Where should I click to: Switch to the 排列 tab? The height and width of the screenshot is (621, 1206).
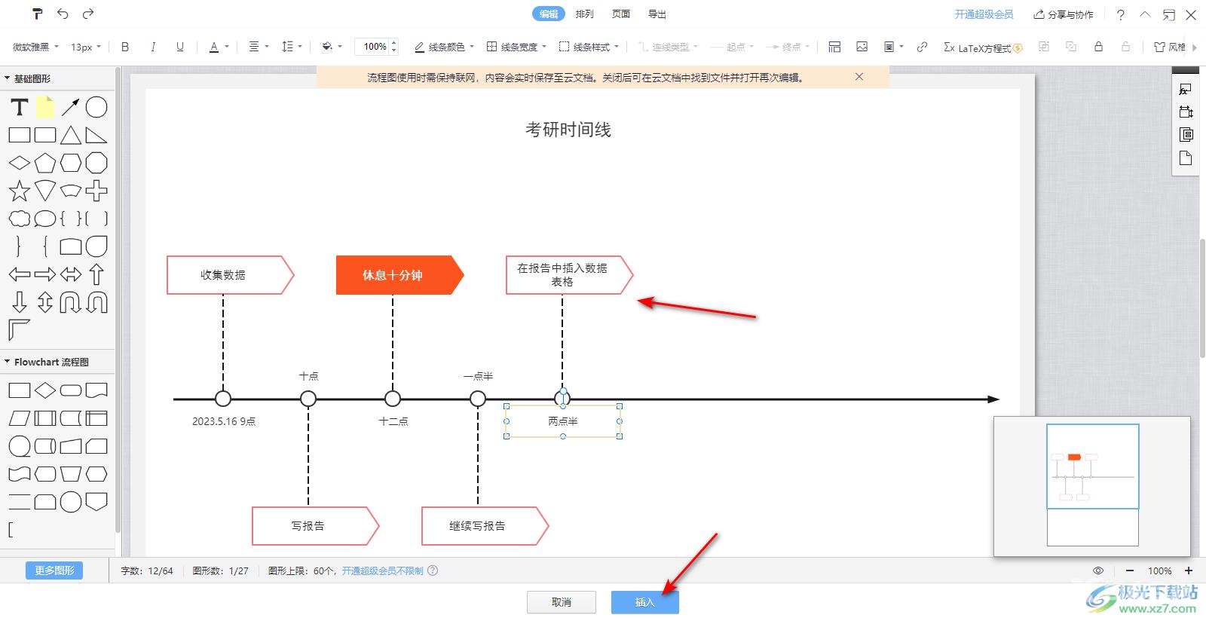click(584, 14)
